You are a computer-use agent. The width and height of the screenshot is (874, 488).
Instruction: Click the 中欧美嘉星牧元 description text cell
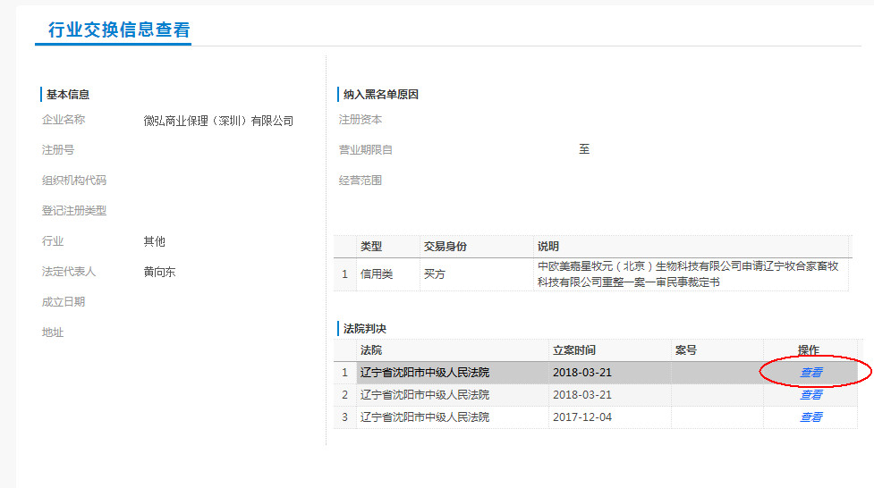[687, 273]
